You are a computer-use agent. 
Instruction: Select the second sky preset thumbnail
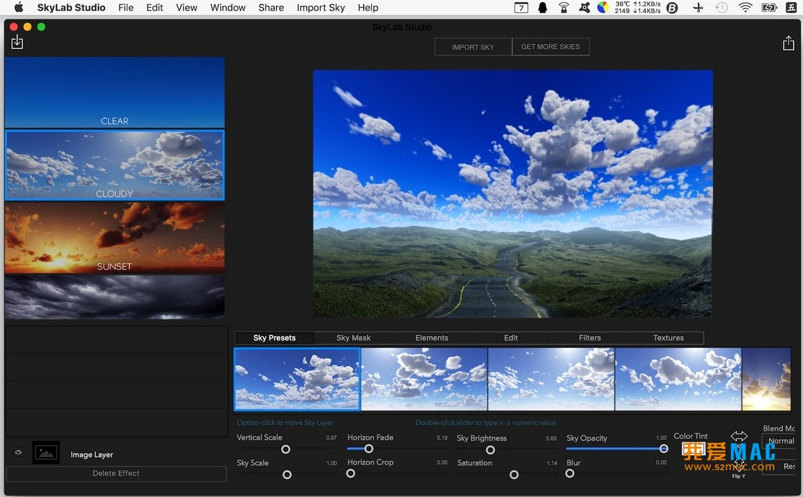point(424,380)
